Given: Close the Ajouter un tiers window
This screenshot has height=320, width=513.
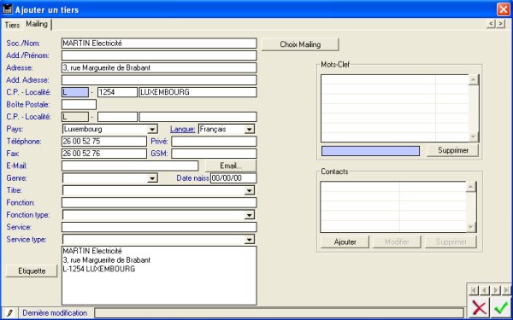Looking at the screenshot, I should tap(504, 9).
